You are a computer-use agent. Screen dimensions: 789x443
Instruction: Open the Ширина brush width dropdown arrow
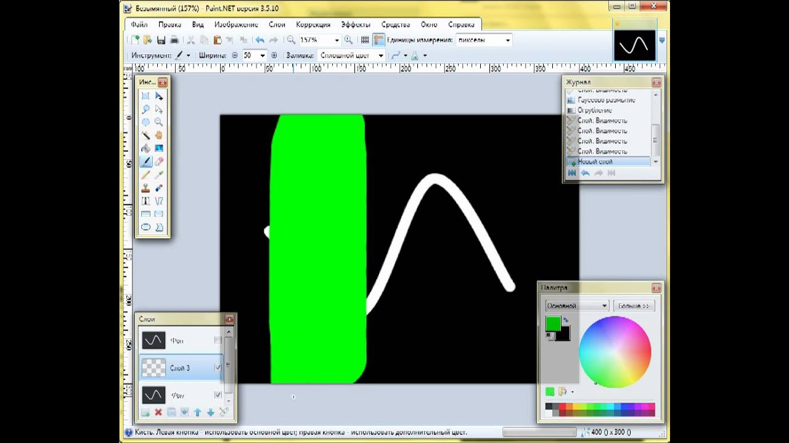point(263,55)
